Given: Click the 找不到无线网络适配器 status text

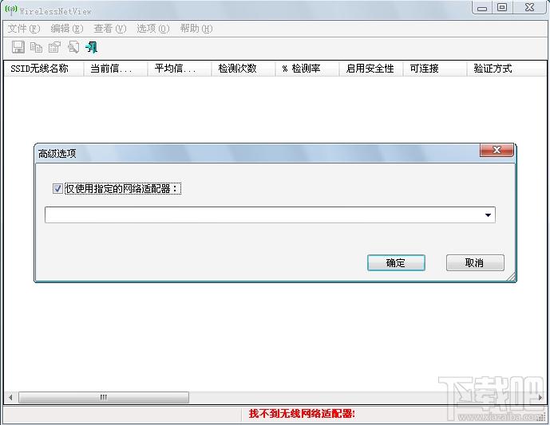Looking at the screenshot, I should pos(302,414).
